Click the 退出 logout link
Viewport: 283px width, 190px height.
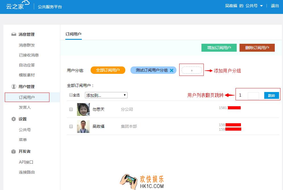click(275, 6)
